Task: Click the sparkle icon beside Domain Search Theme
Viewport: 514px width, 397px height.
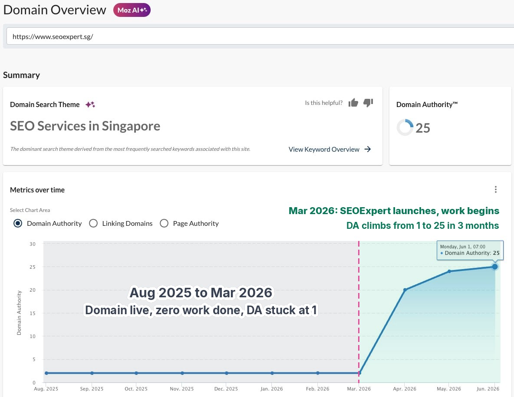Action: click(x=90, y=104)
